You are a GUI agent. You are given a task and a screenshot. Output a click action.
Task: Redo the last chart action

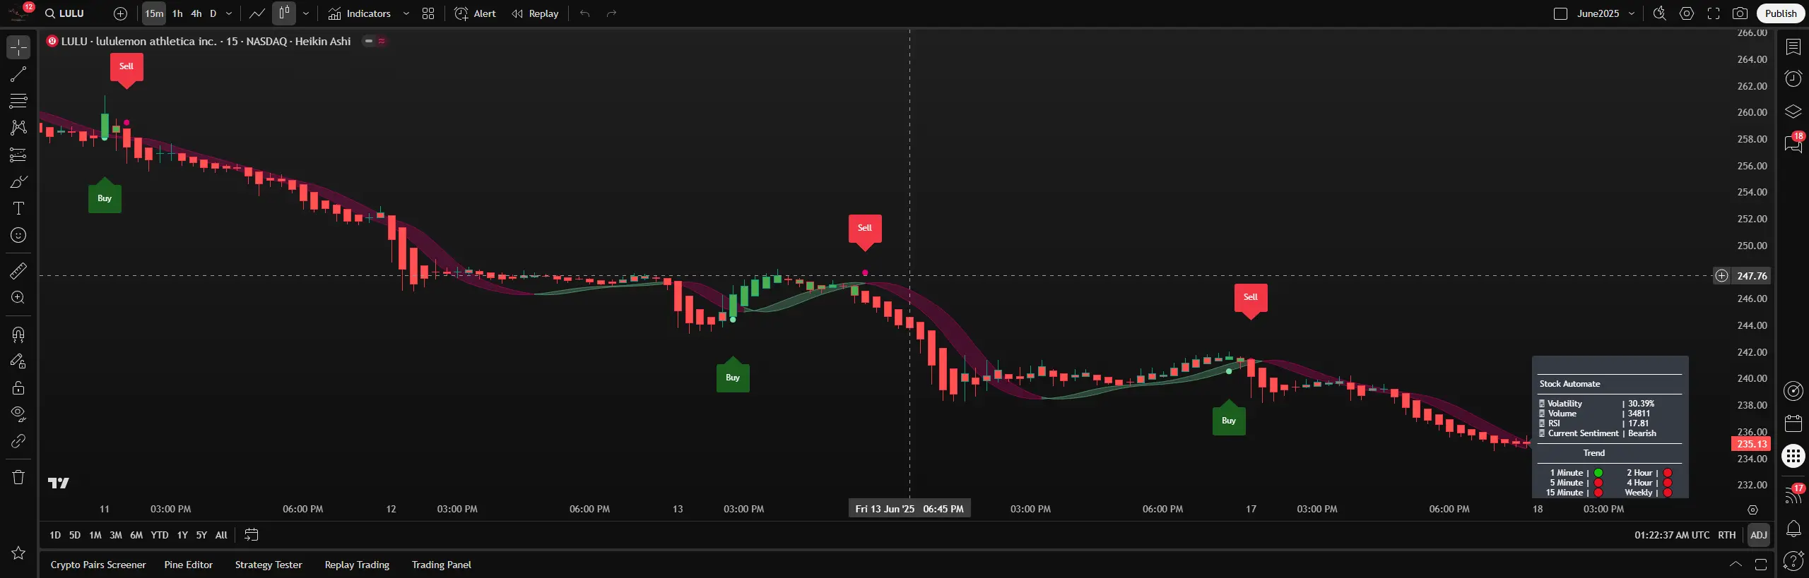pos(612,13)
